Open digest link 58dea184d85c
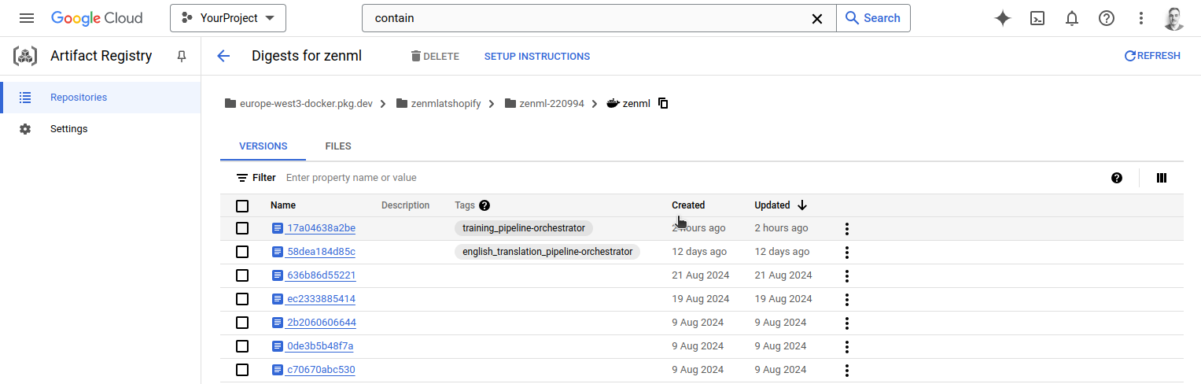The height and width of the screenshot is (384, 1201). (x=321, y=252)
